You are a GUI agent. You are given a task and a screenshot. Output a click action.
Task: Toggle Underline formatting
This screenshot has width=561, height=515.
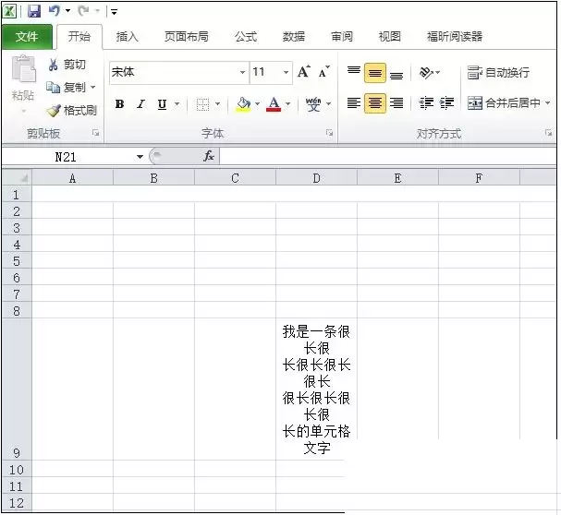tap(162, 104)
